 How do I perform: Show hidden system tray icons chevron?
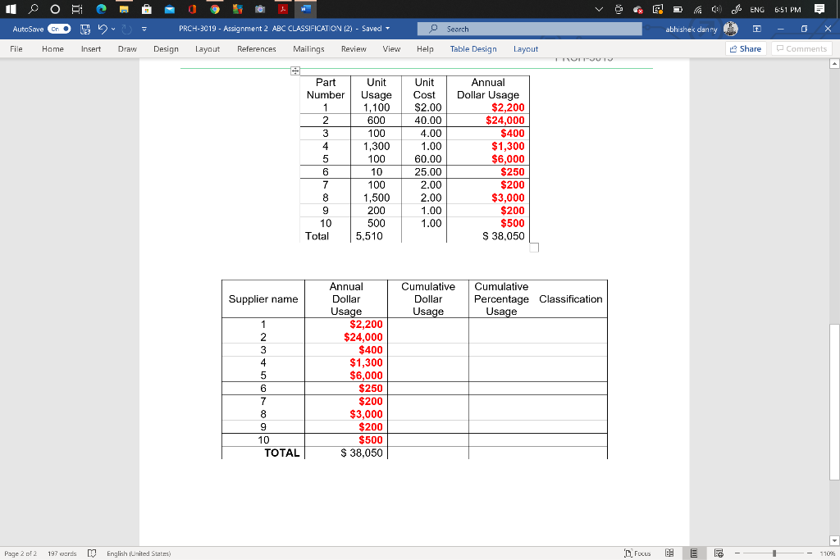point(599,9)
